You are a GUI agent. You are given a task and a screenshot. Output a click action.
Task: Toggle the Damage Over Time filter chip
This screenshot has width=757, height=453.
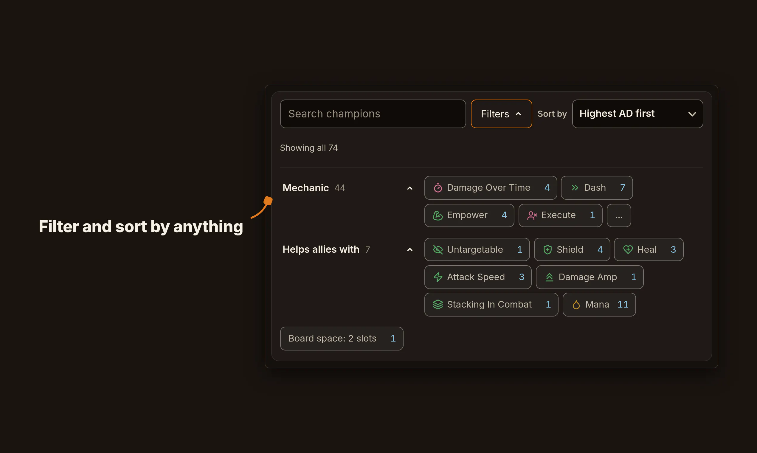tap(491, 188)
